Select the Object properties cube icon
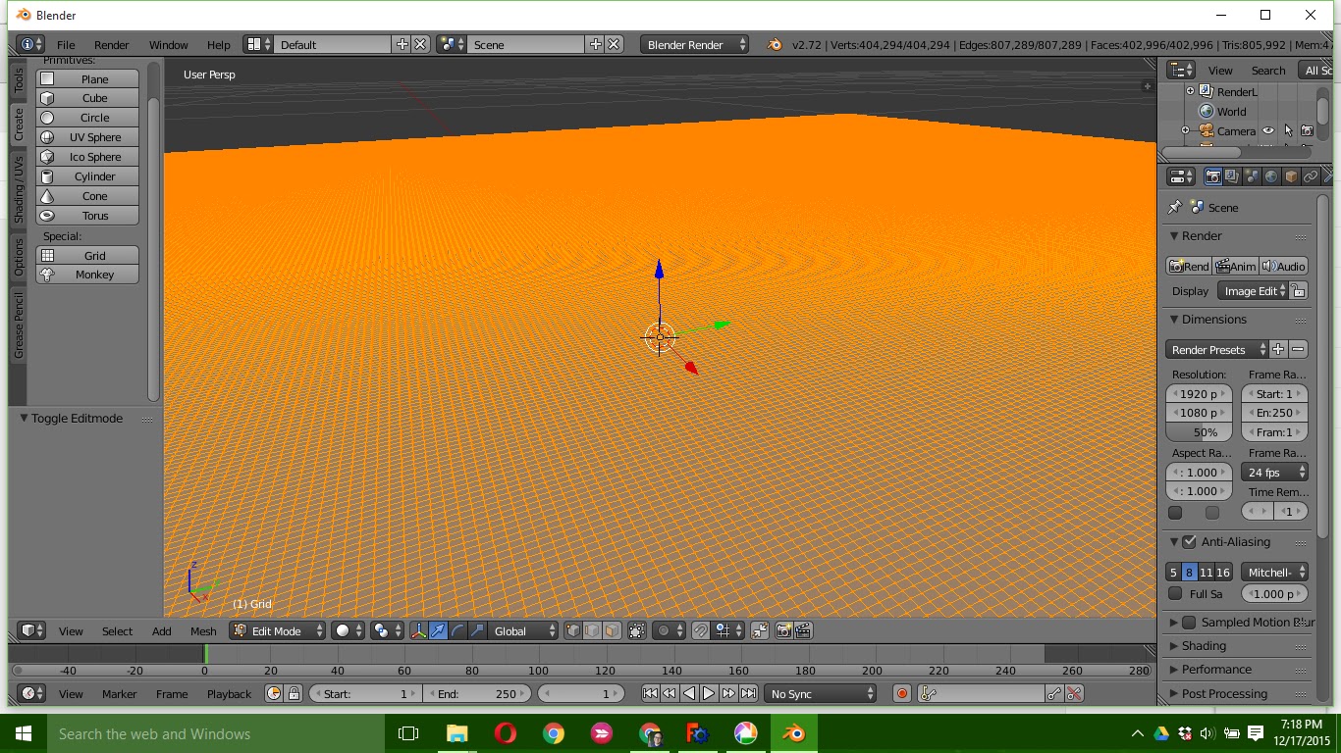This screenshot has width=1341, height=753. click(x=1290, y=176)
